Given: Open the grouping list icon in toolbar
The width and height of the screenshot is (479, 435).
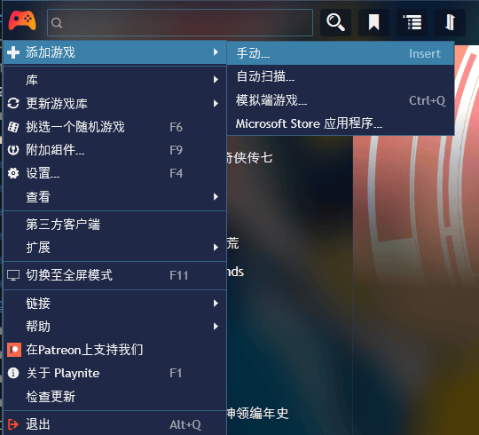Looking at the screenshot, I should [412, 22].
